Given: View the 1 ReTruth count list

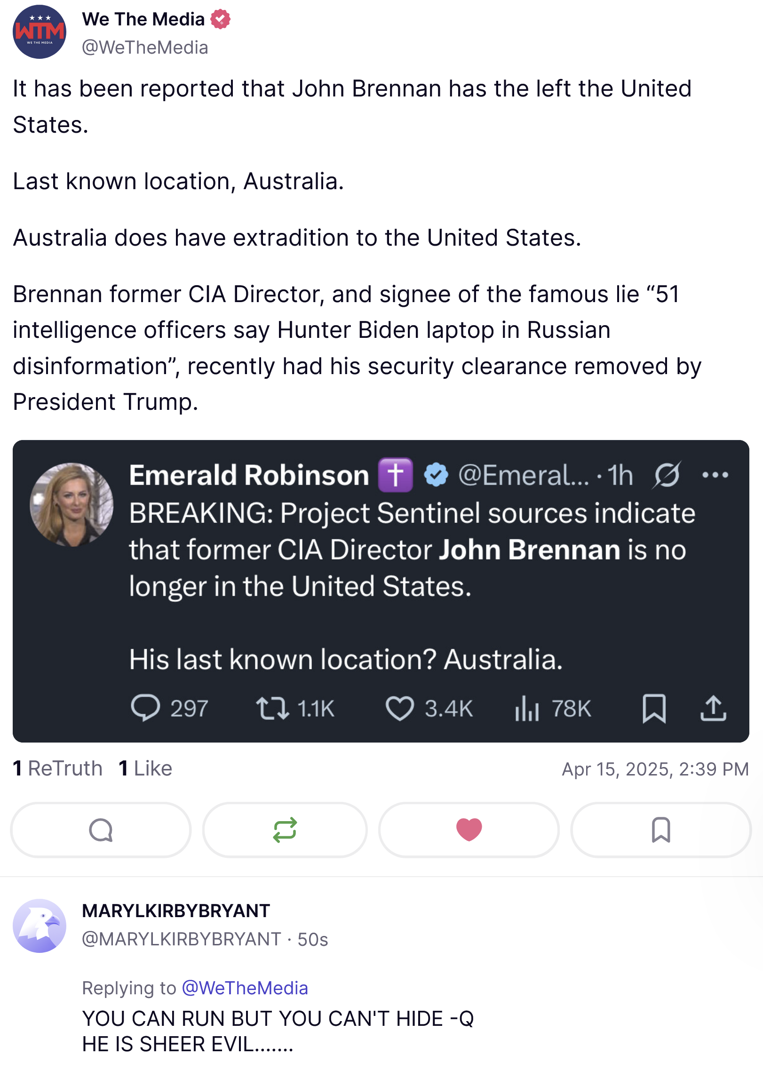Looking at the screenshot, I should click(57, 768).
